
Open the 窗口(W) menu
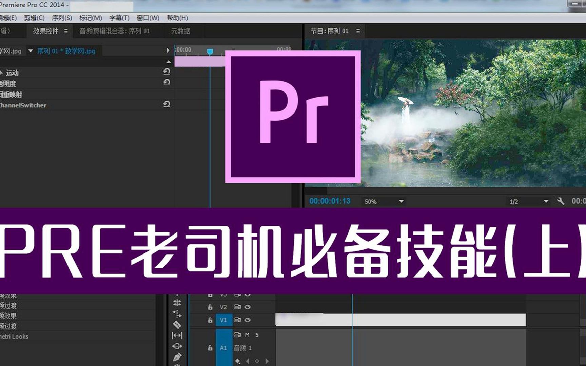[x=148, y=18]
